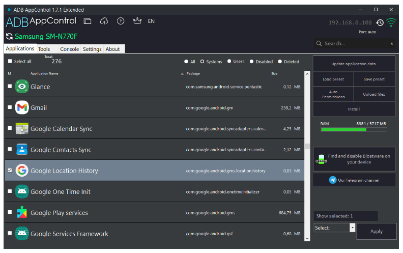Click the crown icon in header
This screenshot has width=403, height=253.
point(136,21)
